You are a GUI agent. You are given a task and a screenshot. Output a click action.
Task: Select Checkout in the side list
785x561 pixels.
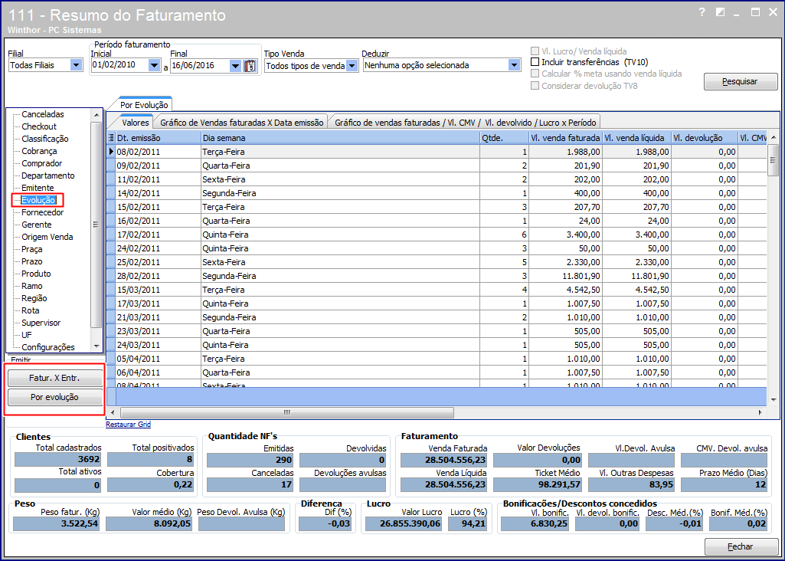click(x=39, y=126)
